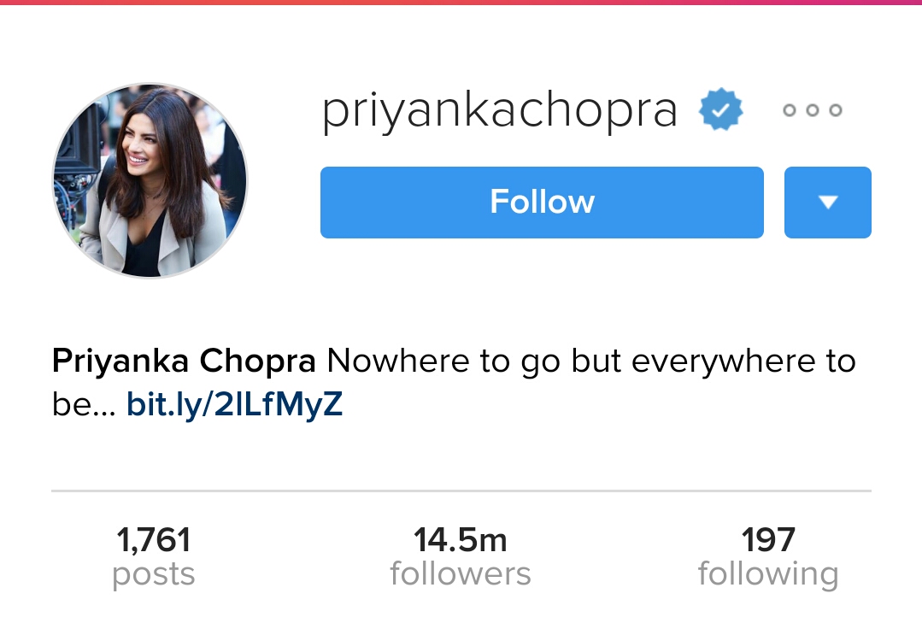Click the blue verified badge icon
Screen dimensions: 922x617
tap(721, 109)
